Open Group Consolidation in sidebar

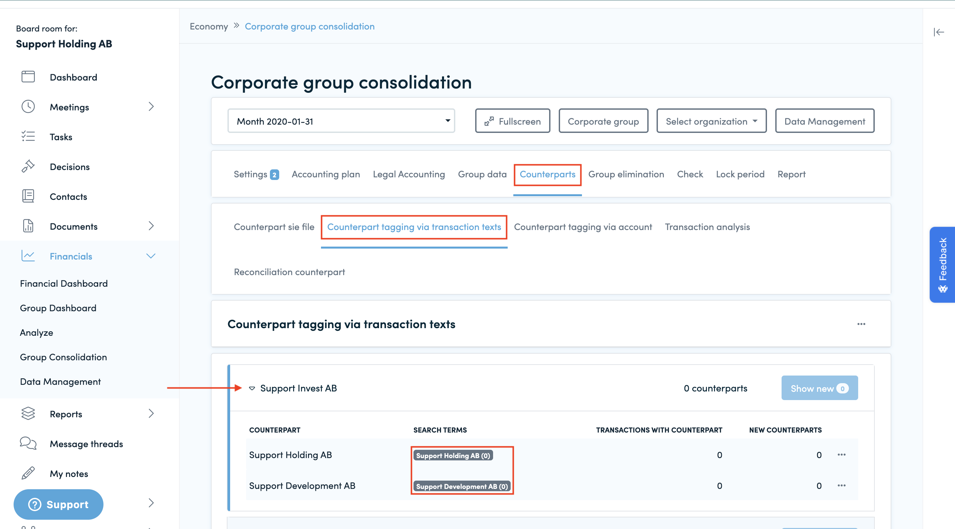pos(63,357)
